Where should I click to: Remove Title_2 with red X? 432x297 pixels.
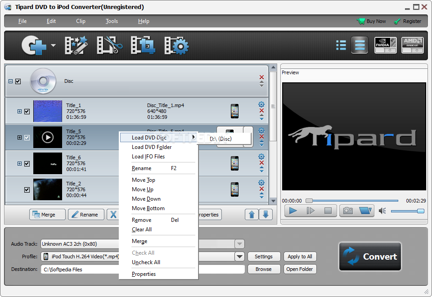click(262, 189)
